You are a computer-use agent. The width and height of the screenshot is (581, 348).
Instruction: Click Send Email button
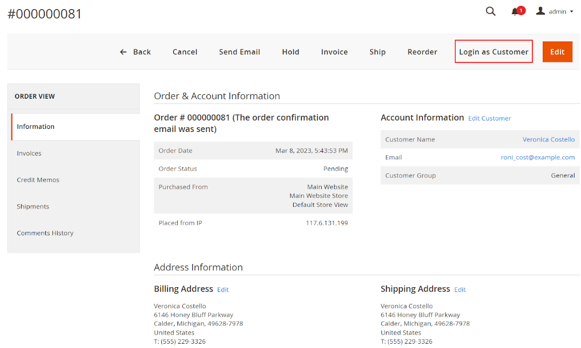239,52
